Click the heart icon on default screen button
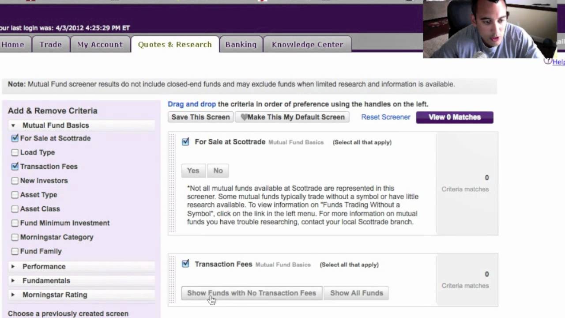 244,117
